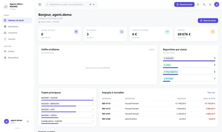
Task: Click sender Sara El Idrissi
Action: 131,119
